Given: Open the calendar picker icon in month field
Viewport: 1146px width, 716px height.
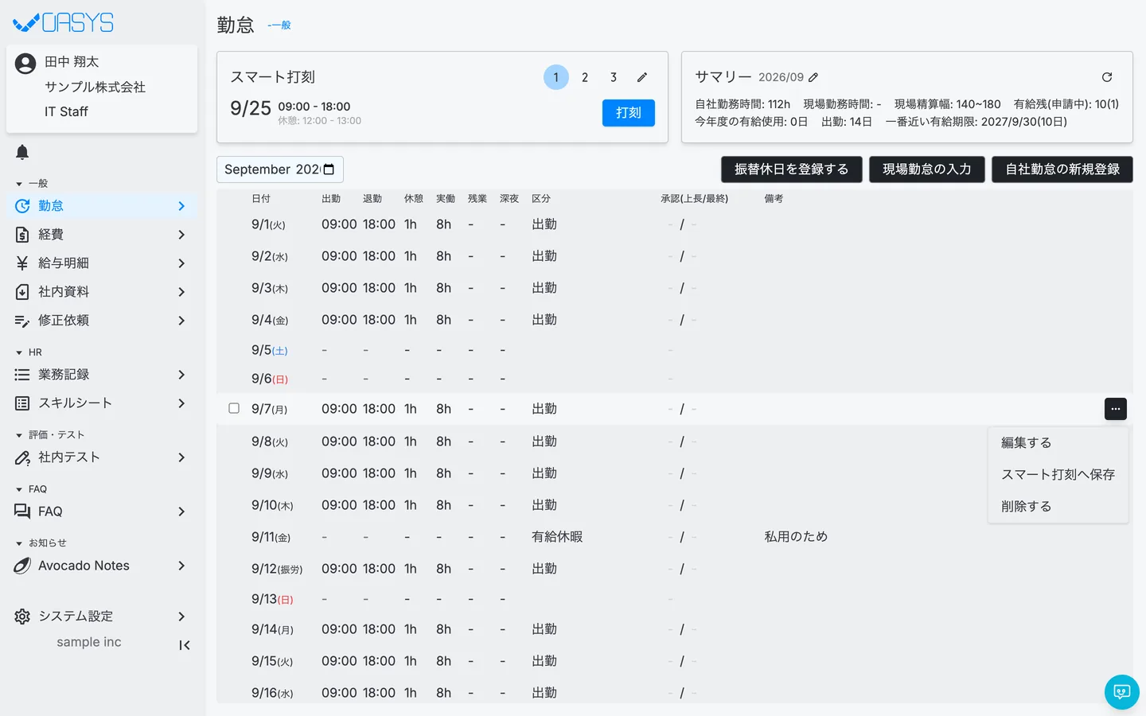Looking at the screenshot, I should 329,169.
